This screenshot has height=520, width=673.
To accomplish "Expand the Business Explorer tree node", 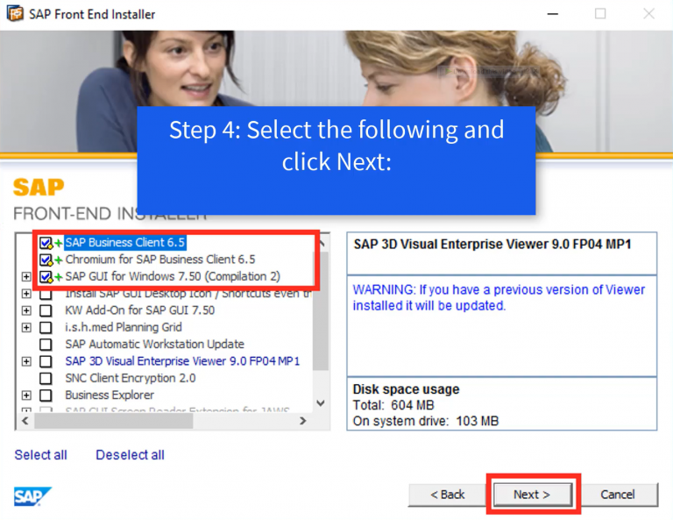I will [x=26, y=395].
